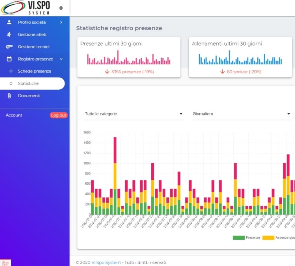The height and width of the screenshot is (266, 295).
Task: Click the arrow of the Tutte le categorie dropdown
Action: 181,114
